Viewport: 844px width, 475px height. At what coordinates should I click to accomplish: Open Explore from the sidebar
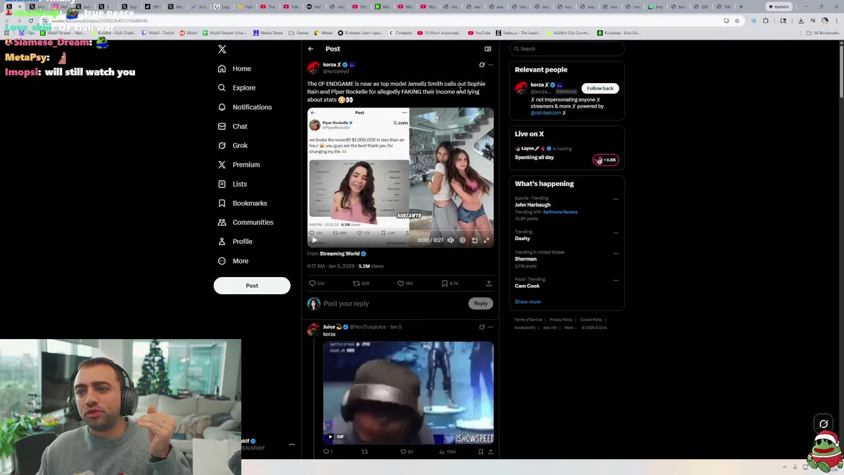(236, 88)
